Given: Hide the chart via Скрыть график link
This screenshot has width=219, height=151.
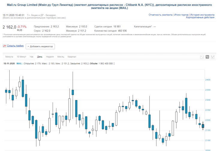Looking at the screenshot, I should pyautogui.click(x=15, y=46).
